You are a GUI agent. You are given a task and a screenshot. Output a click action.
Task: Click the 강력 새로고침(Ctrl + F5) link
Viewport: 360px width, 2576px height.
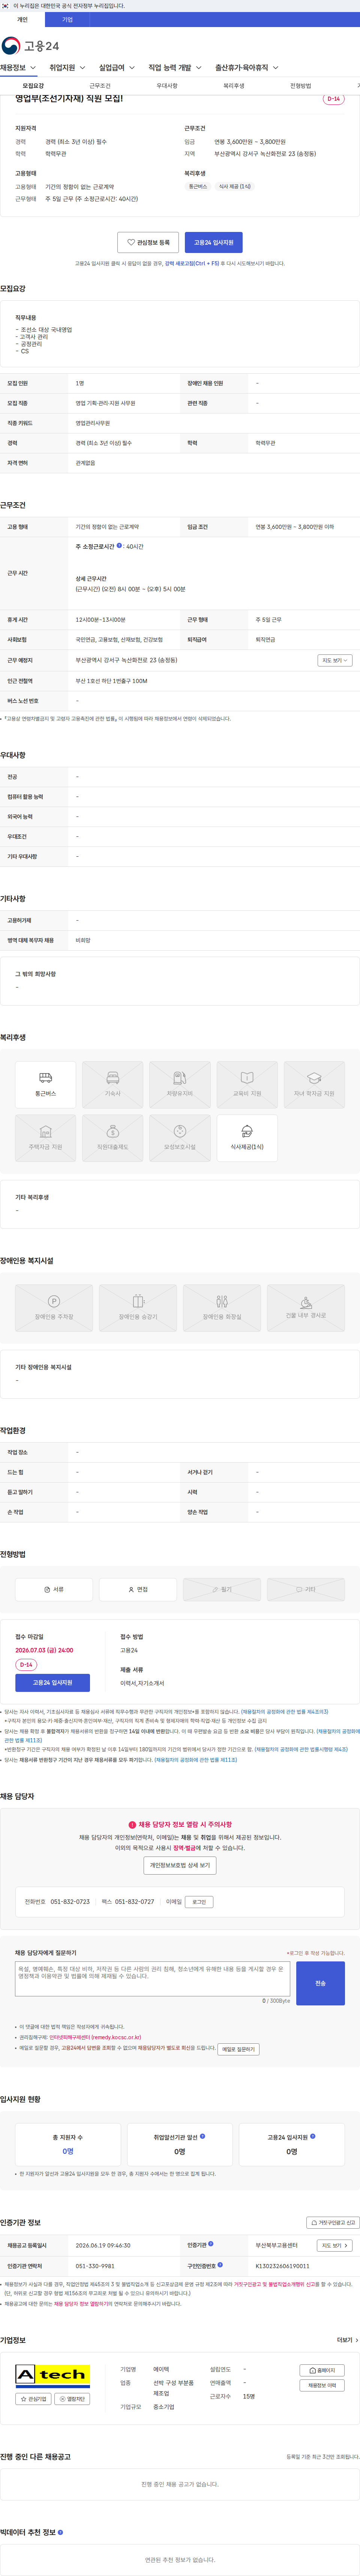click(x=192, y=263)
